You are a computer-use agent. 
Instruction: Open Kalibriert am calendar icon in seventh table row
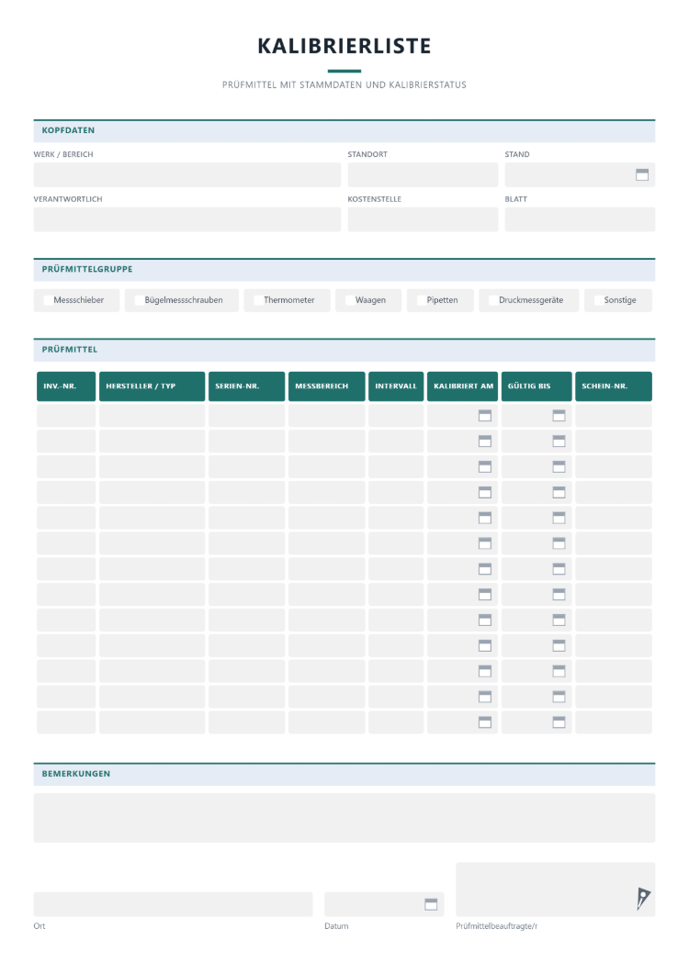[x=485, y=569]
